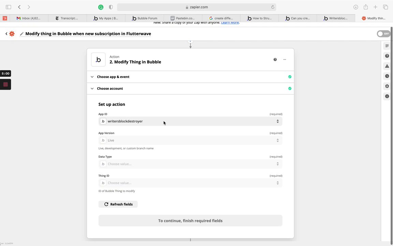Open the Data Type dropdown

click(x=190, y=164)
